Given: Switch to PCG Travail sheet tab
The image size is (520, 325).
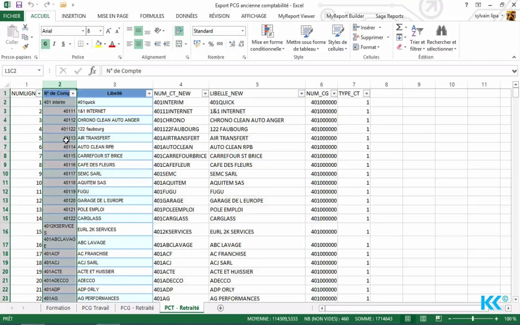Looking at the screenshot, I should (95, 308).
